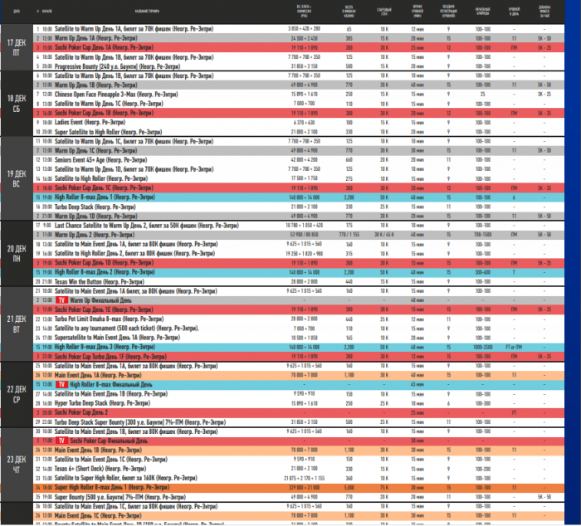Select the 18 ДЕК СБ date cell
The width and height of the screenshot is (581, 526).
(17, 104)
